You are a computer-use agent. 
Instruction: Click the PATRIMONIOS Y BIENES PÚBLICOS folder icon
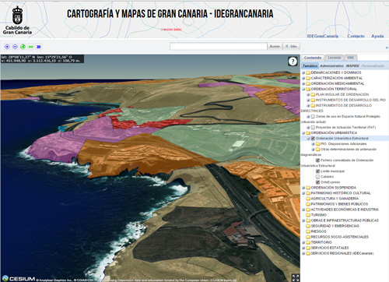click(308, 204)
